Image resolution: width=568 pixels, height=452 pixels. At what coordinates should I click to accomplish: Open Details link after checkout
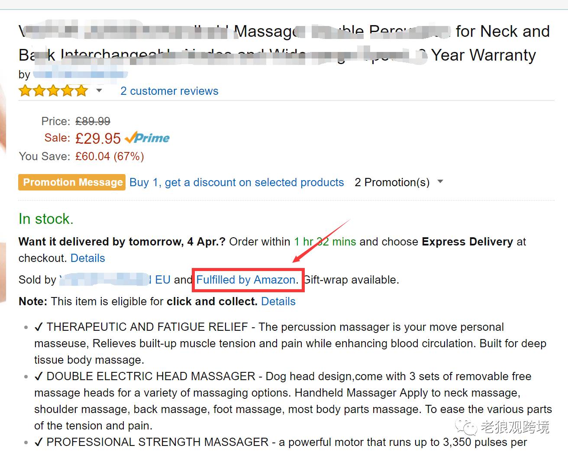coord(88,258)
